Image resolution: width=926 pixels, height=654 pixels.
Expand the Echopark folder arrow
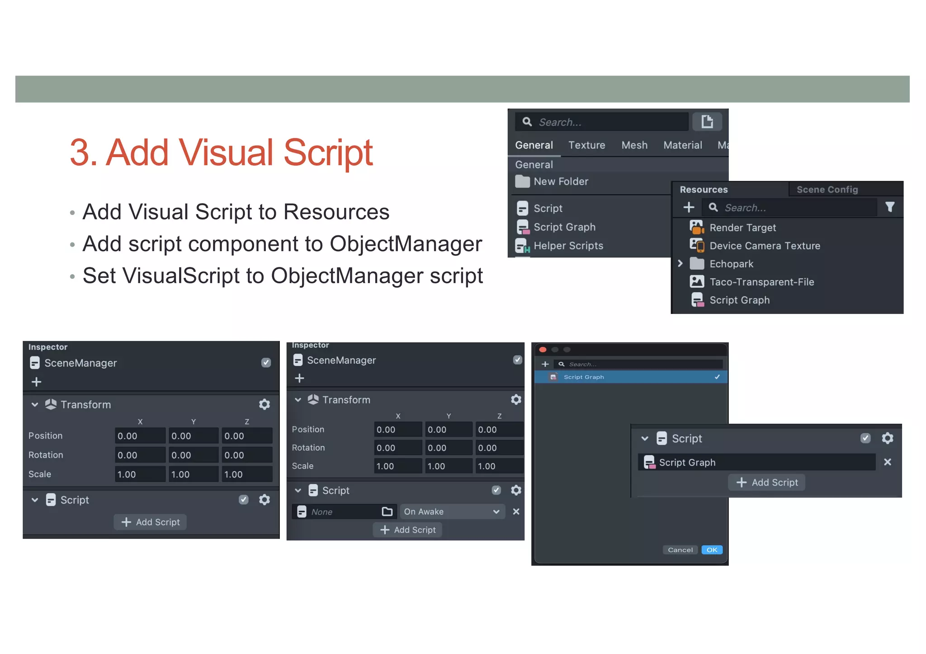tap(680, 263)
